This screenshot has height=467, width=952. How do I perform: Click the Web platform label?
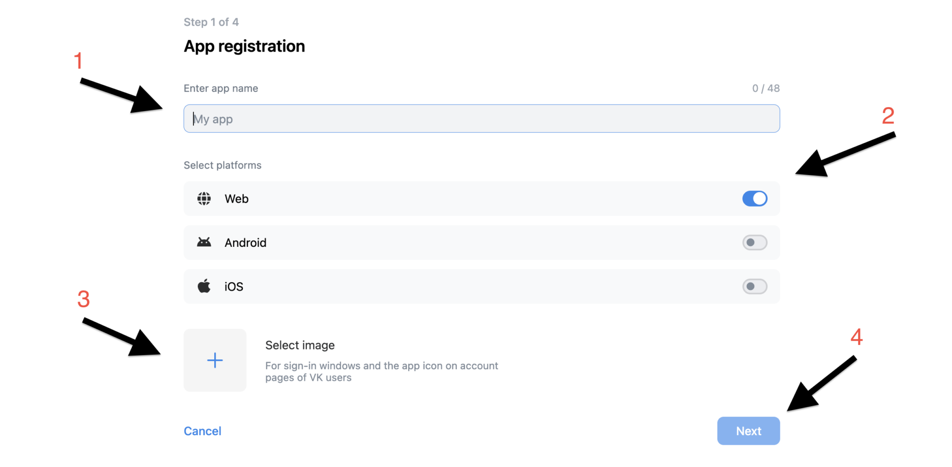[237, 199]
